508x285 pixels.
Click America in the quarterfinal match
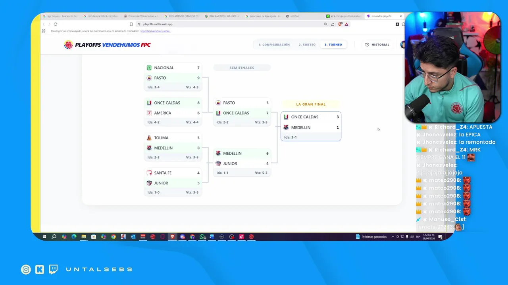click(173, 113)
